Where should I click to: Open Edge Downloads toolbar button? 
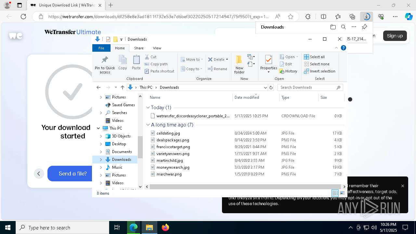pyautogui.click(x=366, y=17)
